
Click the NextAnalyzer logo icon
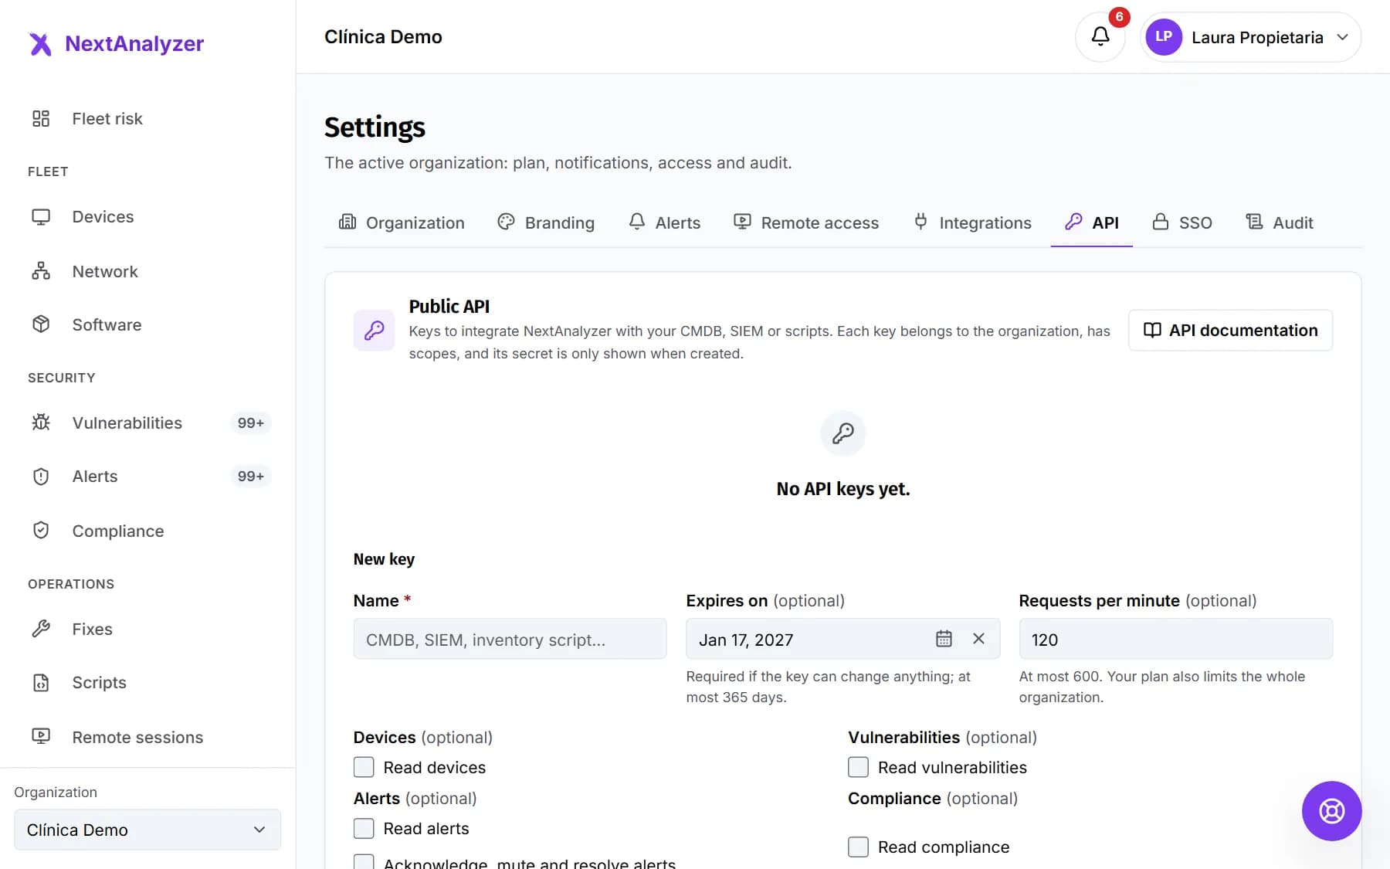[40, 44]
